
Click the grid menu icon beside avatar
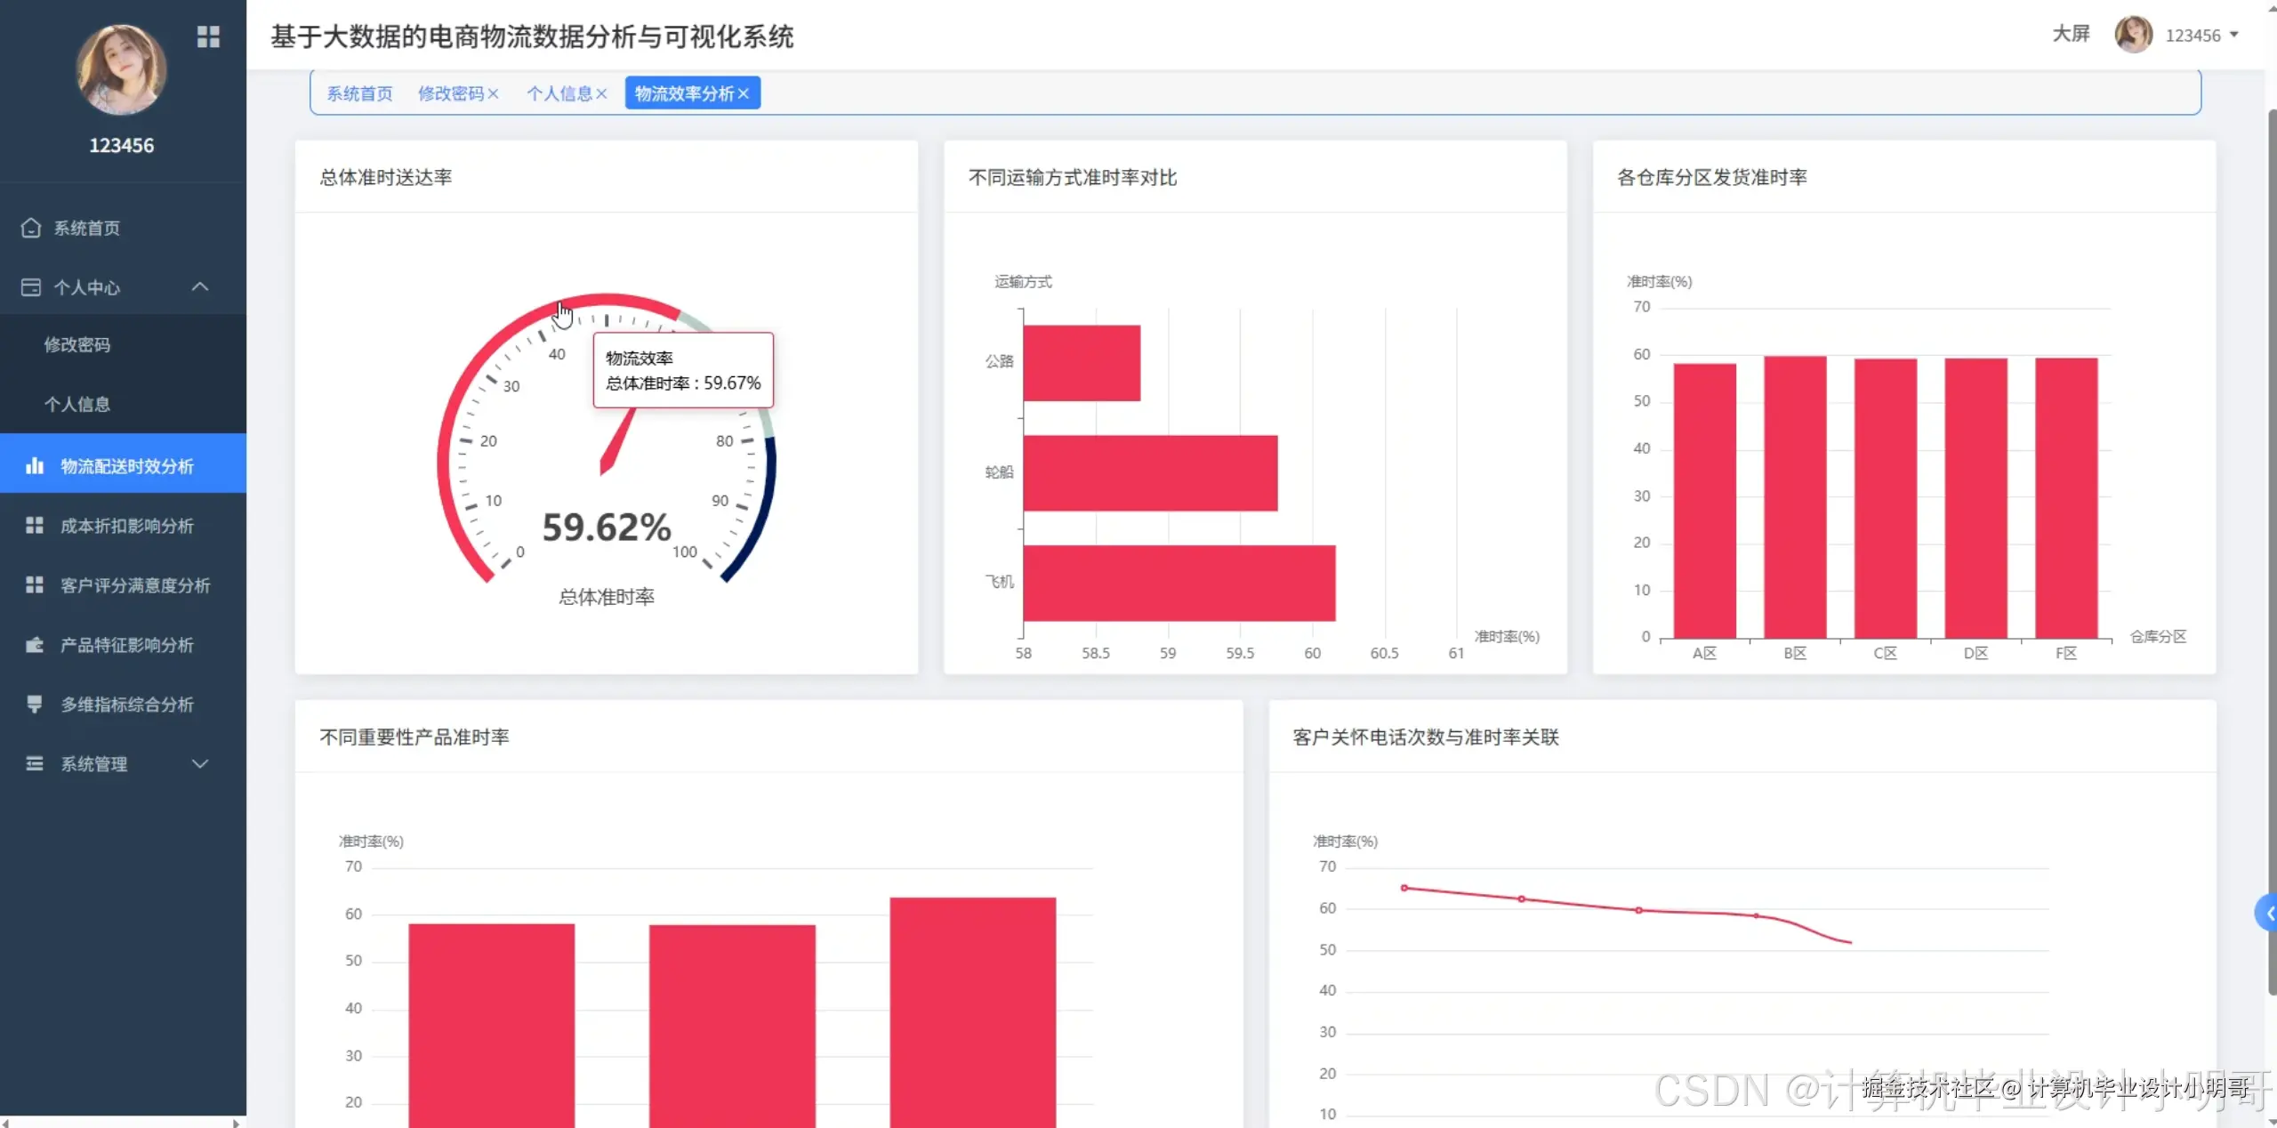[208, 36]
